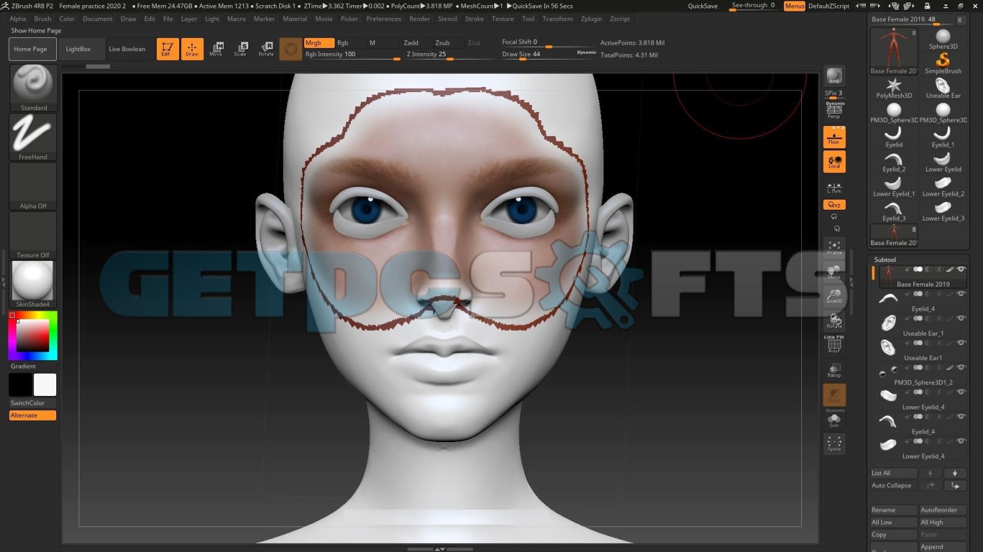The height and width of the screenshot is (552, 983).
Task: Select the Eyelid_3 tool thumbnail
Action: coord(893,211)
